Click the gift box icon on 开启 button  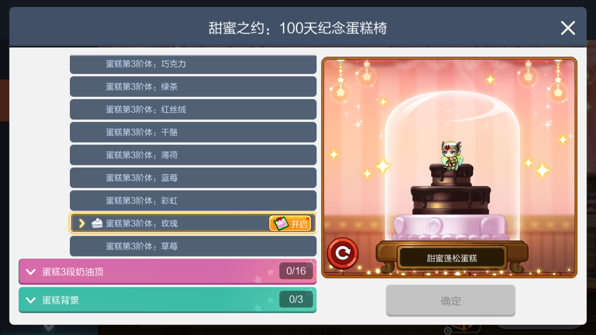coord(280,223)
